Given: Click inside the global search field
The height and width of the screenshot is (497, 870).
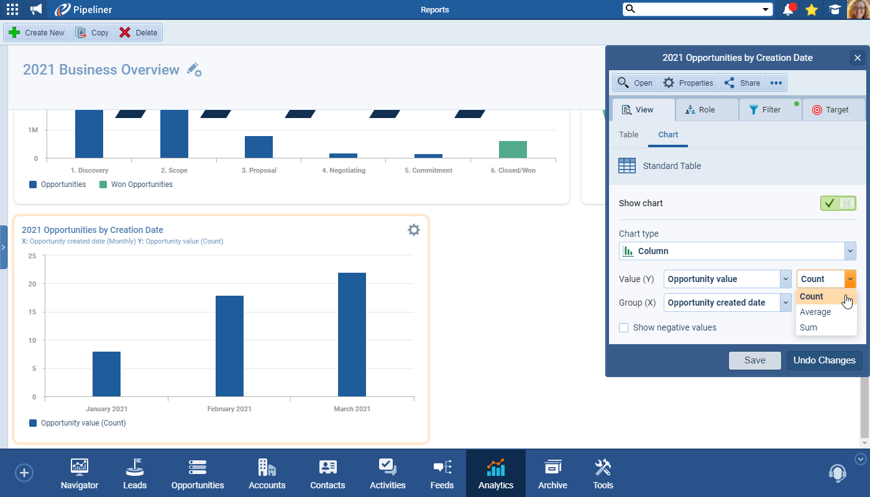Looking at the screenshot, I should pos(690,9).
